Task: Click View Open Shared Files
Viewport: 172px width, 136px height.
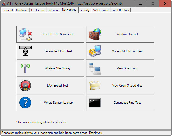Action: pos(120,86)
